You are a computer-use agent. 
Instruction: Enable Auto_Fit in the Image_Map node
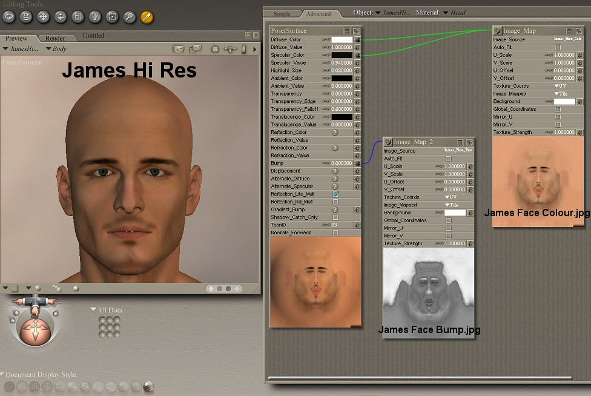tap(558, 47)
